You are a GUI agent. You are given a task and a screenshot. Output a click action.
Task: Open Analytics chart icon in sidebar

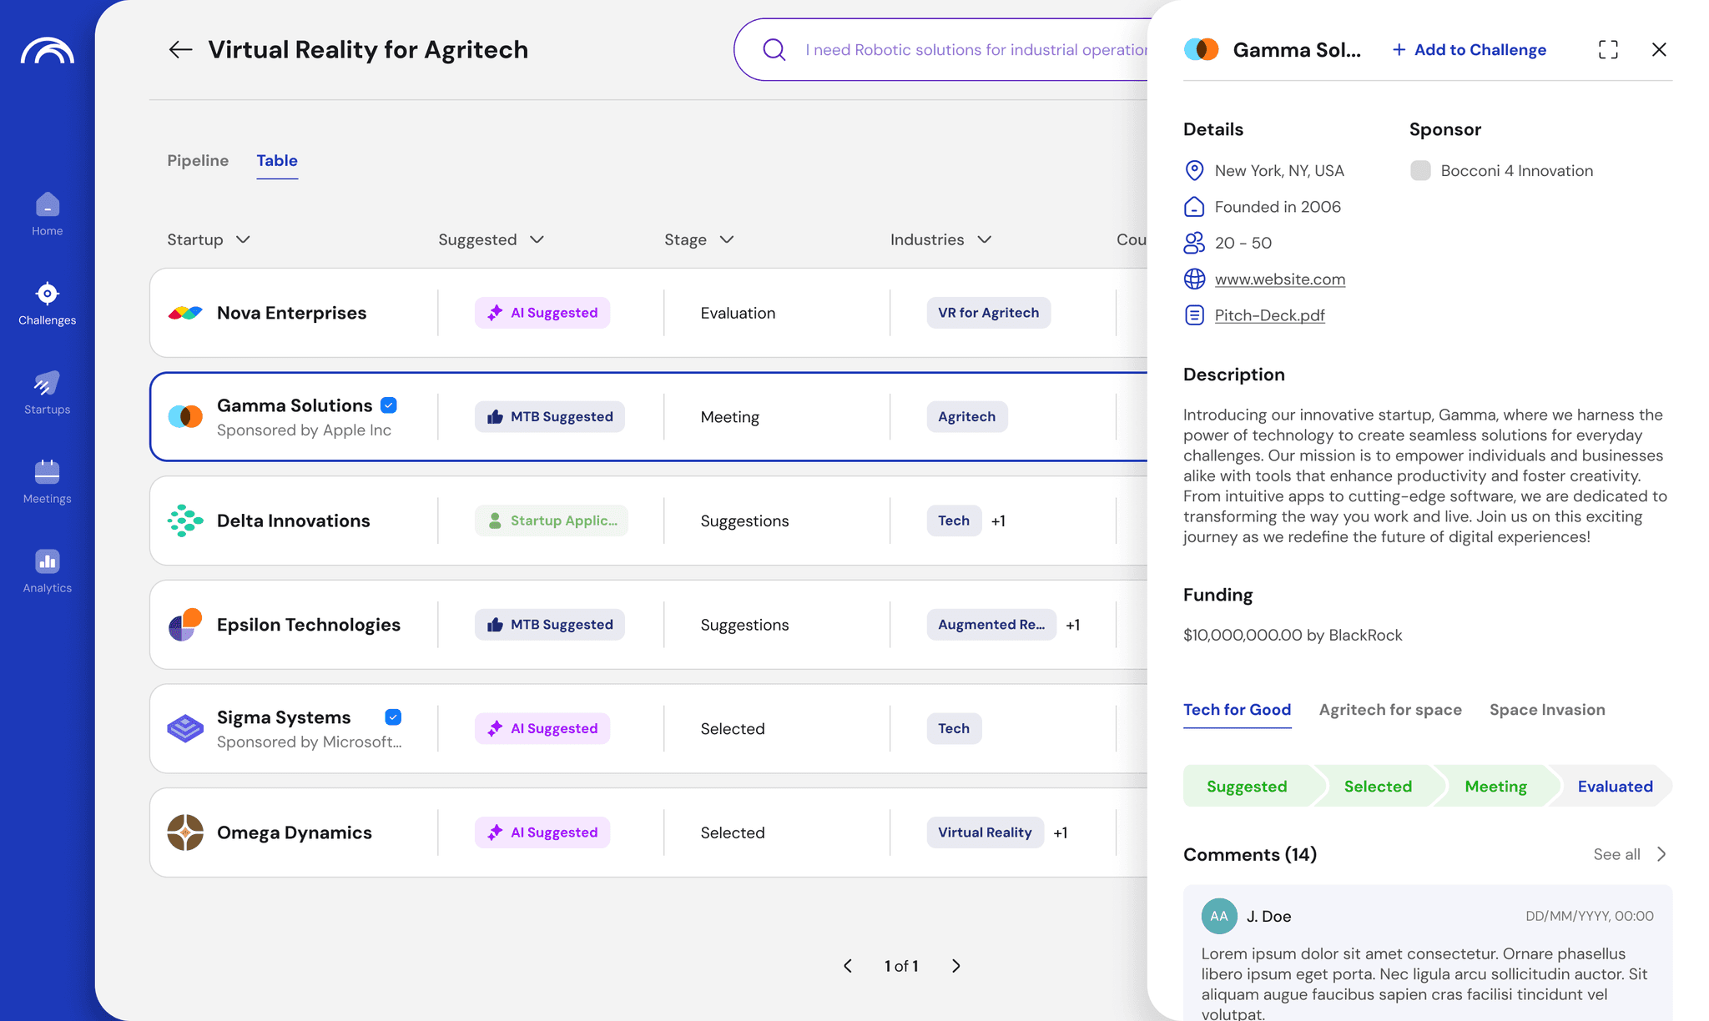48,562
